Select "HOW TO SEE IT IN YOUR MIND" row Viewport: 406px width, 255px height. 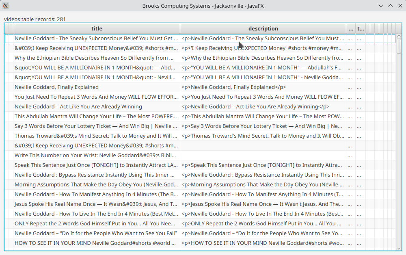95,243
